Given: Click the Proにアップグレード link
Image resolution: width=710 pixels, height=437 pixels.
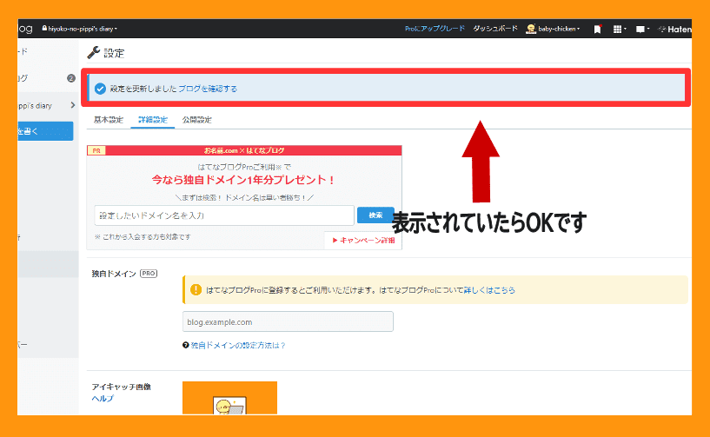Looking at the screenshot, I should [x=435, y=29].
